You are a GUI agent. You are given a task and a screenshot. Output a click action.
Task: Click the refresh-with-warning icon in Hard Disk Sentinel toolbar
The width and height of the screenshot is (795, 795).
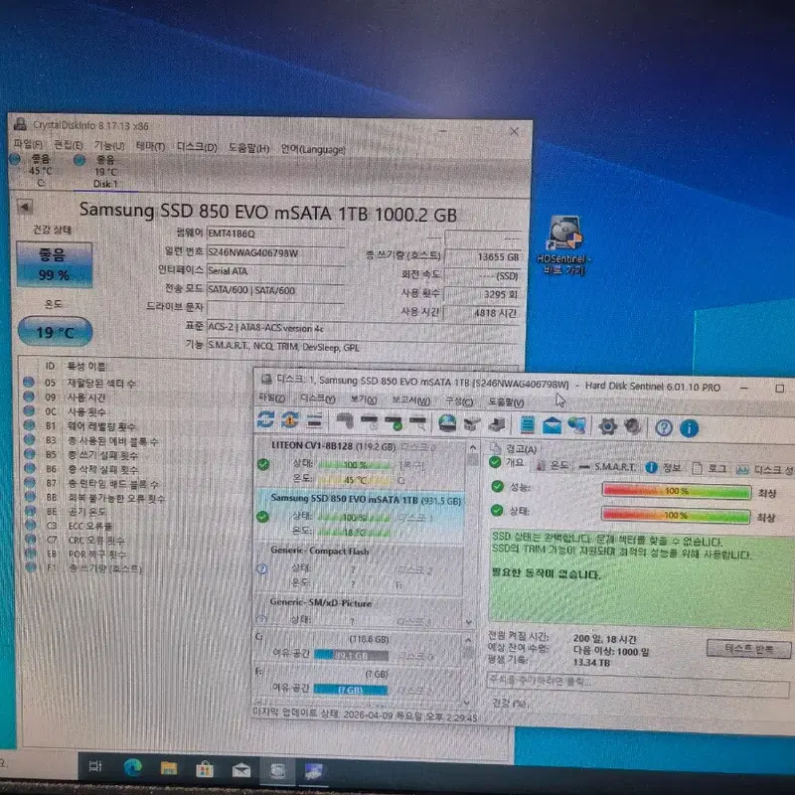click(x=289, y=420)
